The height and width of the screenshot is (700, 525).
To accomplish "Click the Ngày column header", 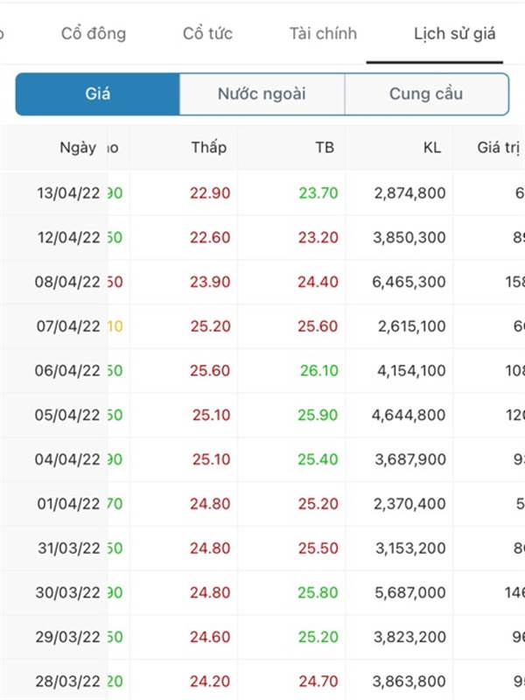I will tap(78, 148).
